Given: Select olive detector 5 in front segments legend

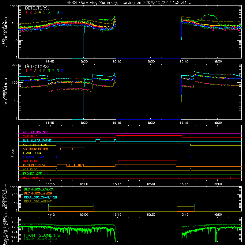Looking at the screenshot, I should (x=44, y=12).
